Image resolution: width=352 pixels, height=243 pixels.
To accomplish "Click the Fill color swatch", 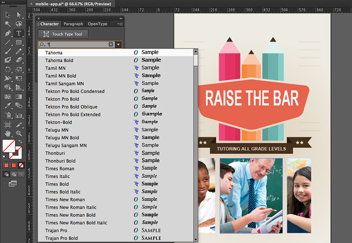I will pos(9,146).
